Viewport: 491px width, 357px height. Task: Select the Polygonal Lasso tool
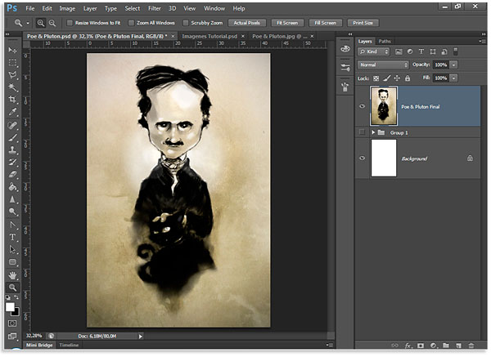tap(12, 75)
